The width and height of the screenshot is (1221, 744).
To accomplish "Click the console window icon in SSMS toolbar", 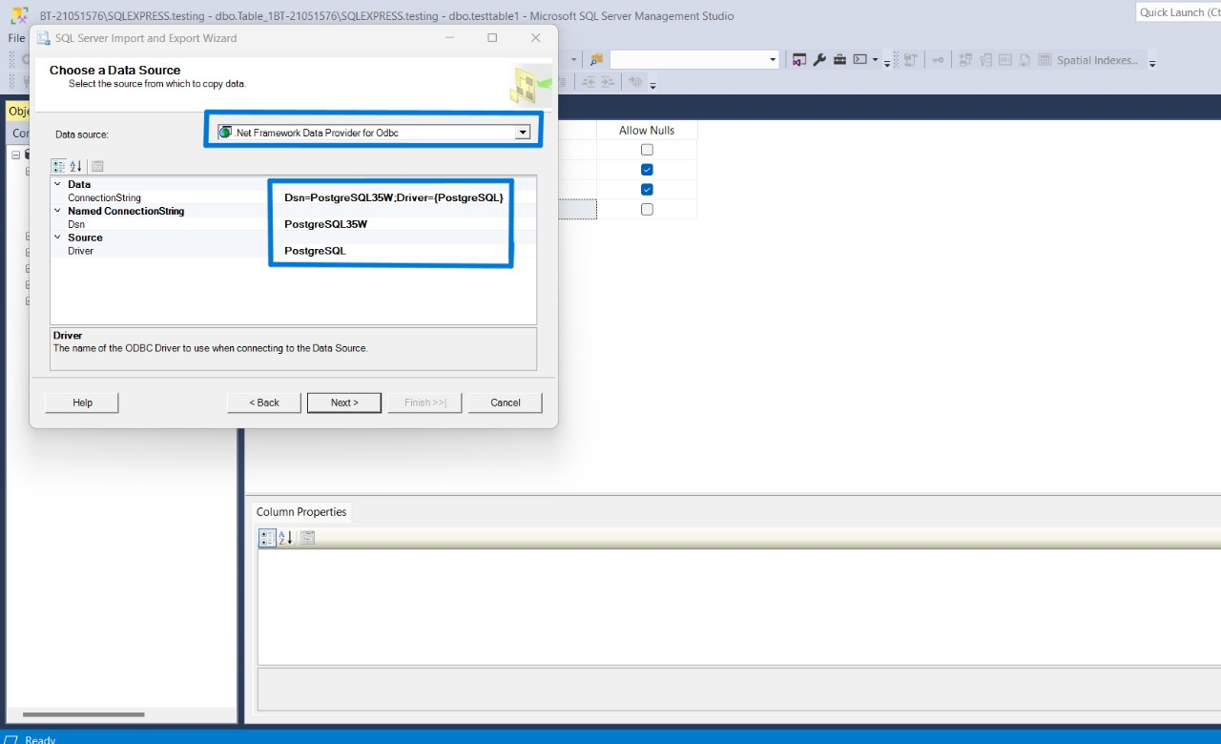I will point(860,60).
